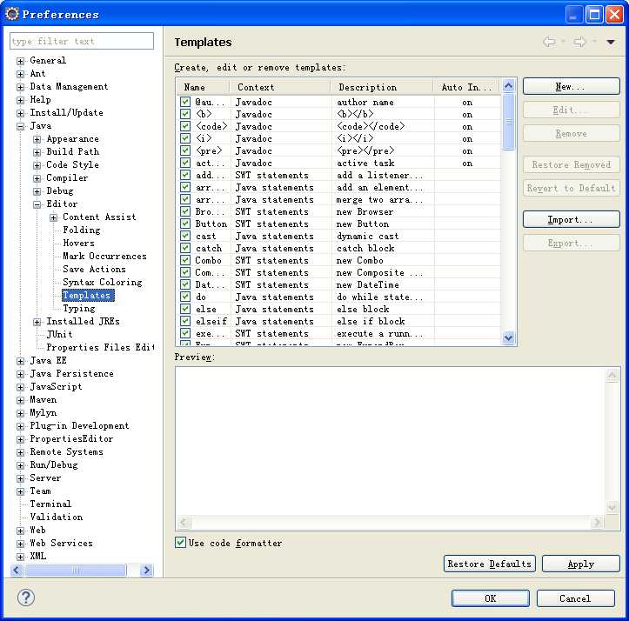Toggle the Button SWT template checkbox

click(x=185, y=224)
